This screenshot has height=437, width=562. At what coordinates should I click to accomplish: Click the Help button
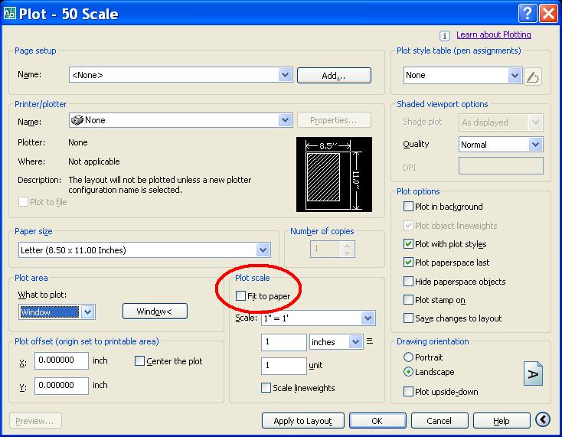pos(502,420)
